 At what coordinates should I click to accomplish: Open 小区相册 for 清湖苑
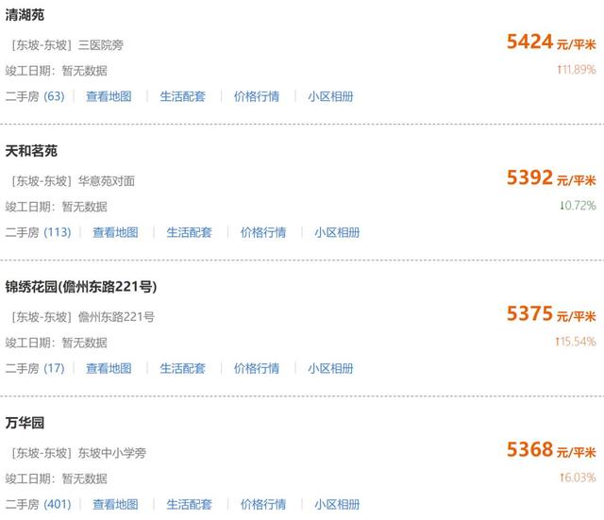pyautogui.click(x=330, y=96)
